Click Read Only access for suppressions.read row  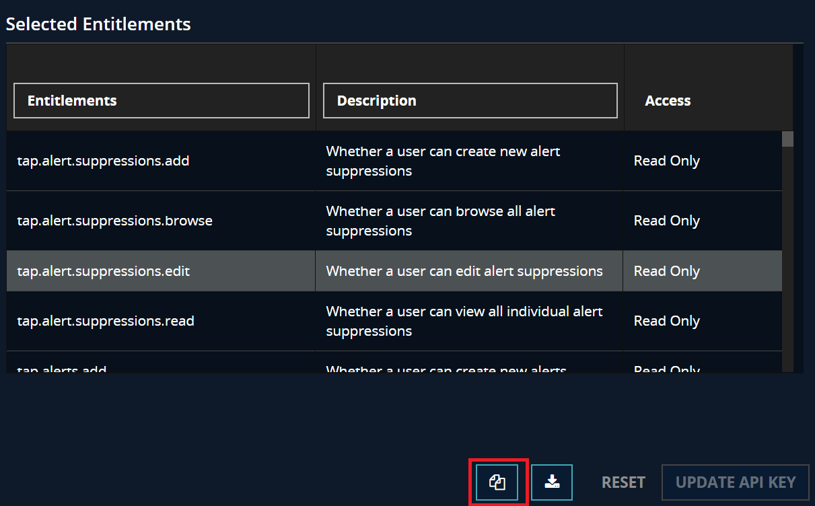[666, 321]
